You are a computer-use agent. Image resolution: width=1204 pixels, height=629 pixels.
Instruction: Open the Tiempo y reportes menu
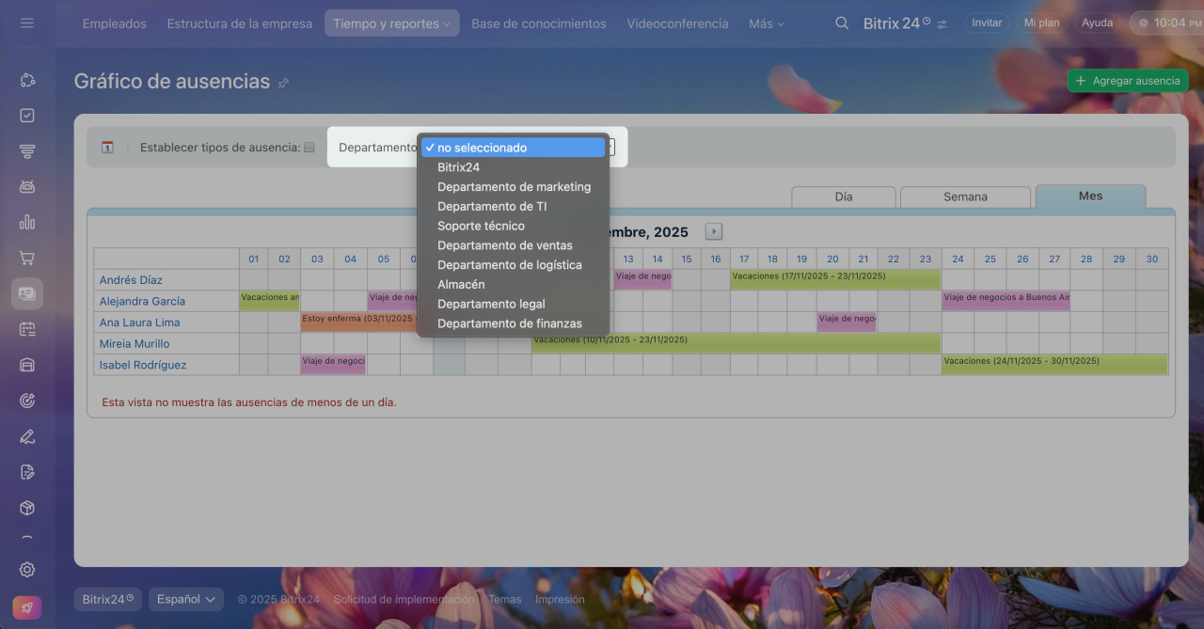391,24
